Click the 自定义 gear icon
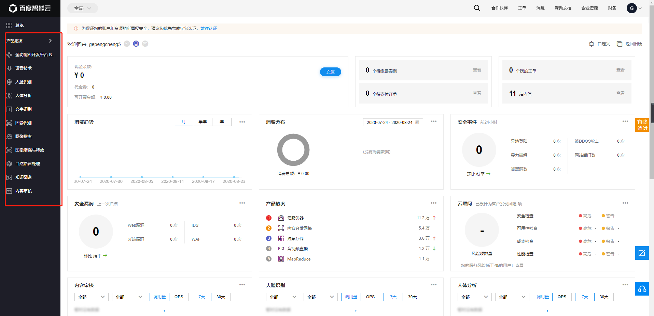 592,44
